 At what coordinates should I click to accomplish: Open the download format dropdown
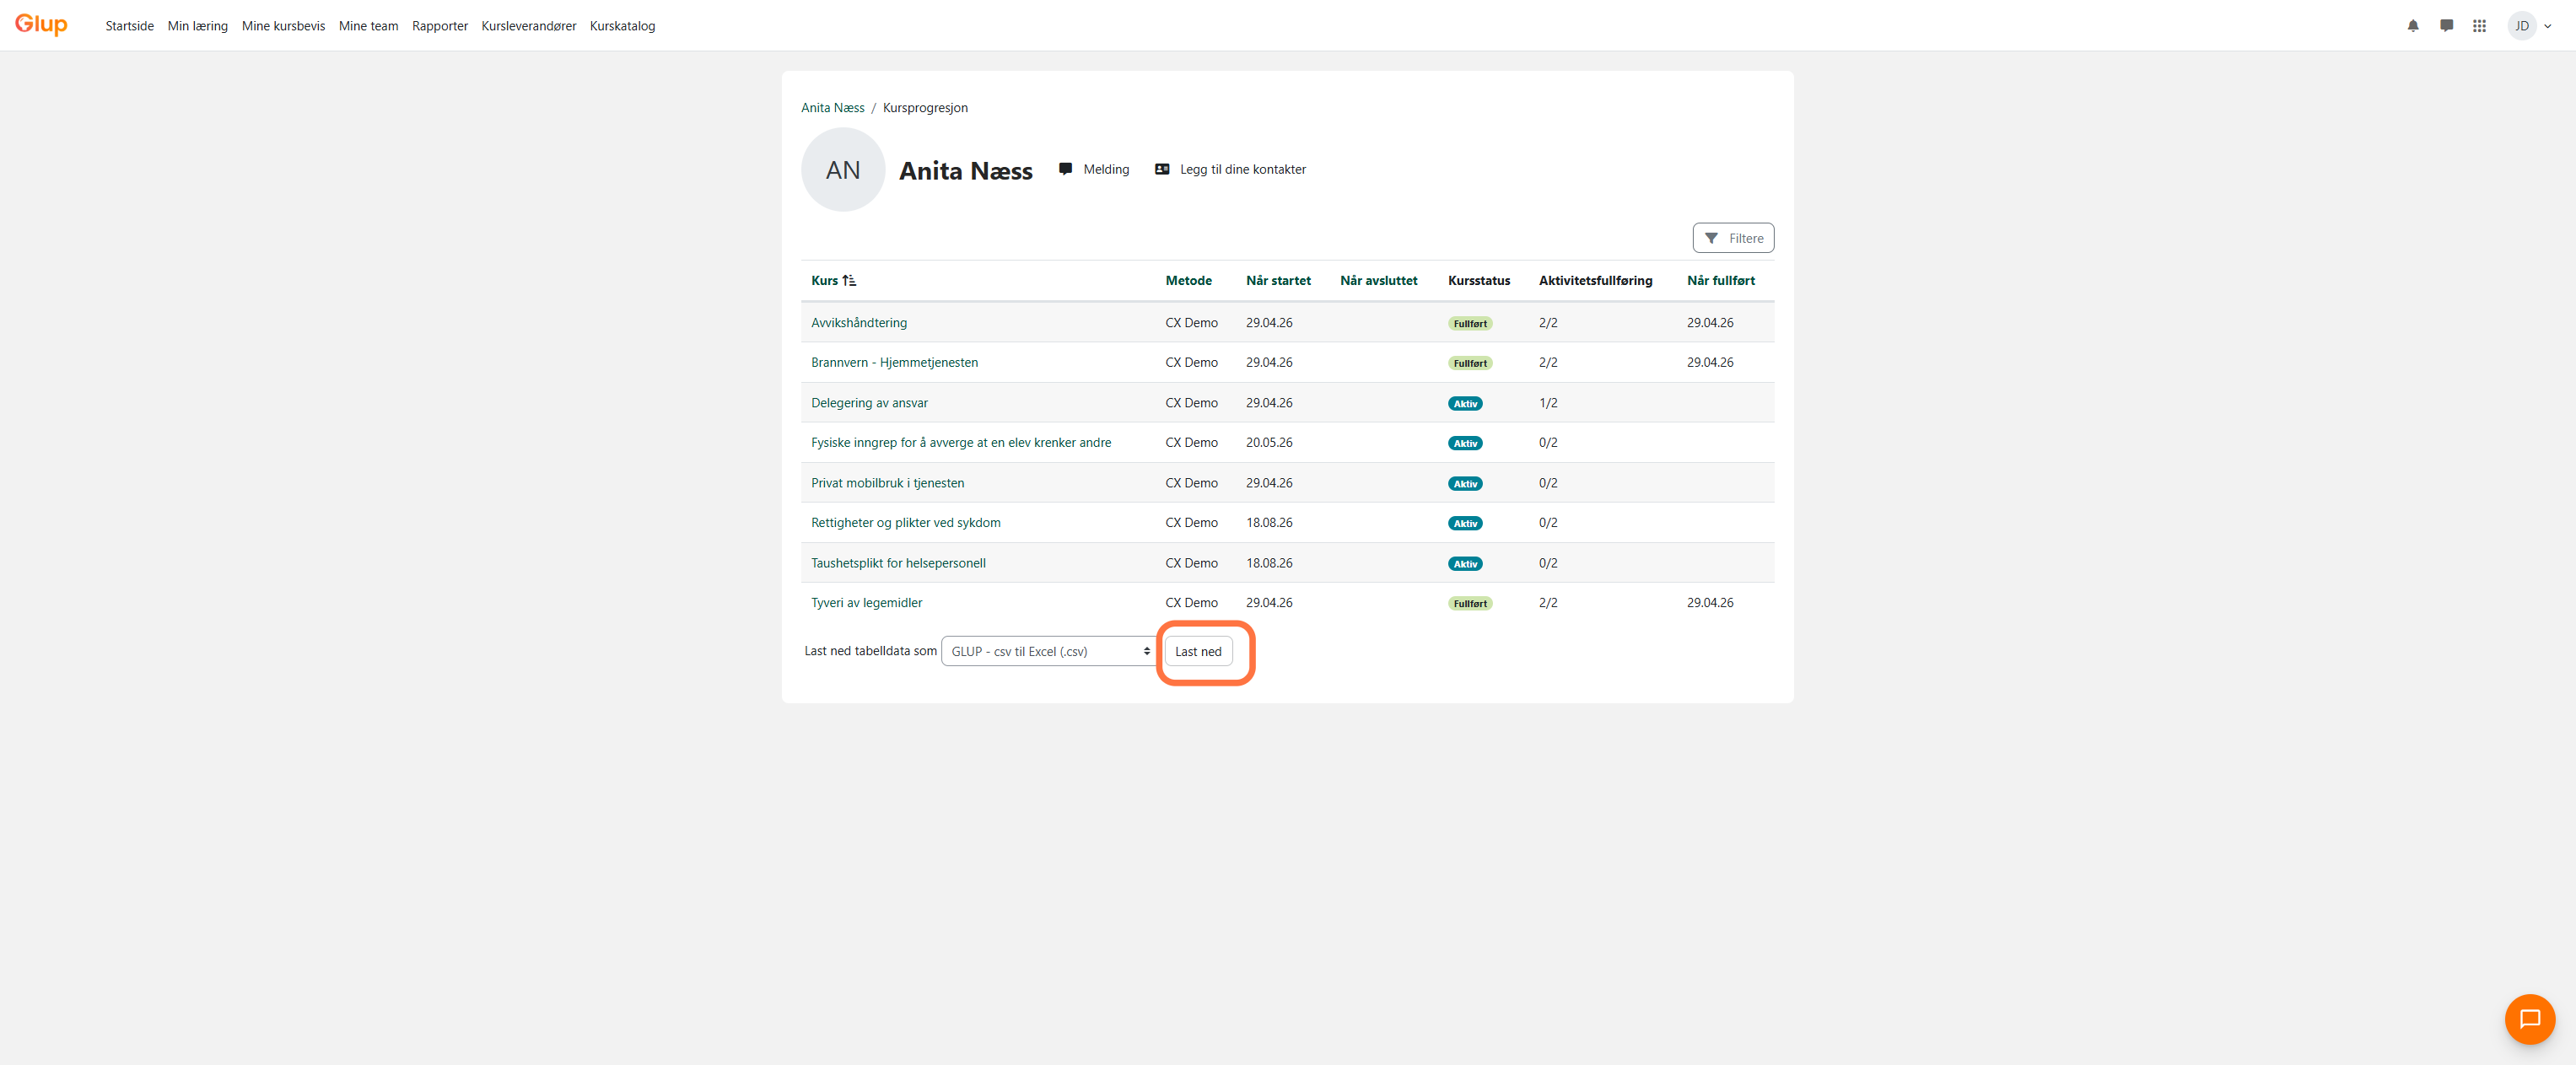pyautogui.click(x=1049, y=651)
